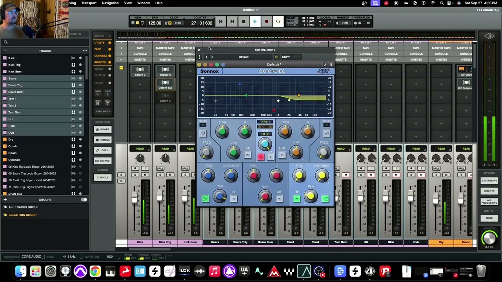Adjust the yellow HF GAIN knob

pos(311,196)
